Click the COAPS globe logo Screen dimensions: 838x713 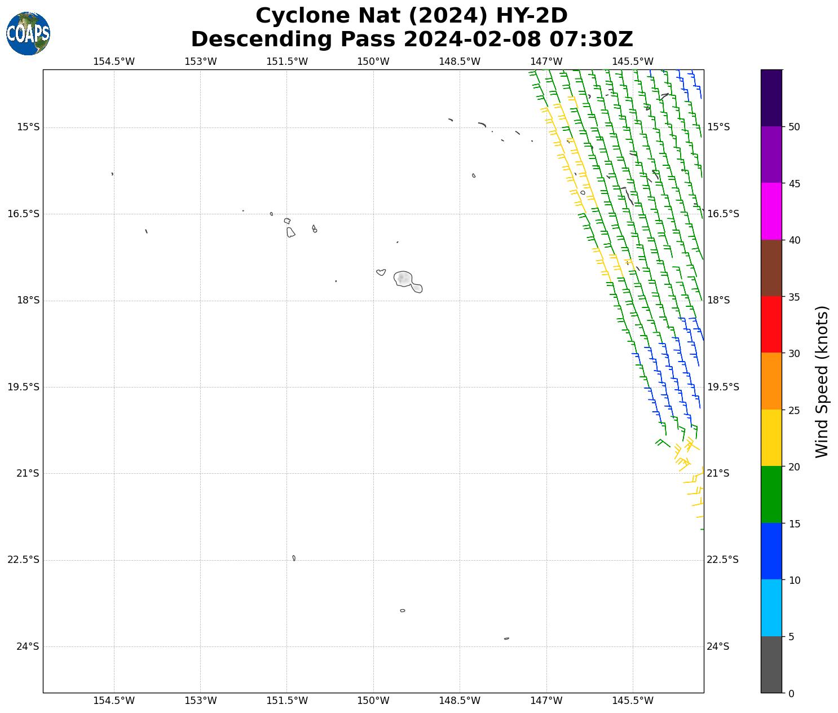point(28,34)
